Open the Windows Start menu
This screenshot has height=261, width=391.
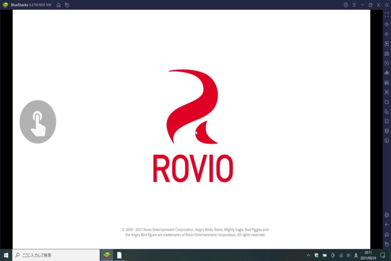(6, 255)
